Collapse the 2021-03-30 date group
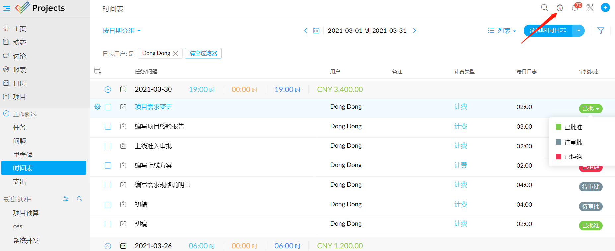Image resolution: width=615 pixels, height=251 pixels. point(108,89)
